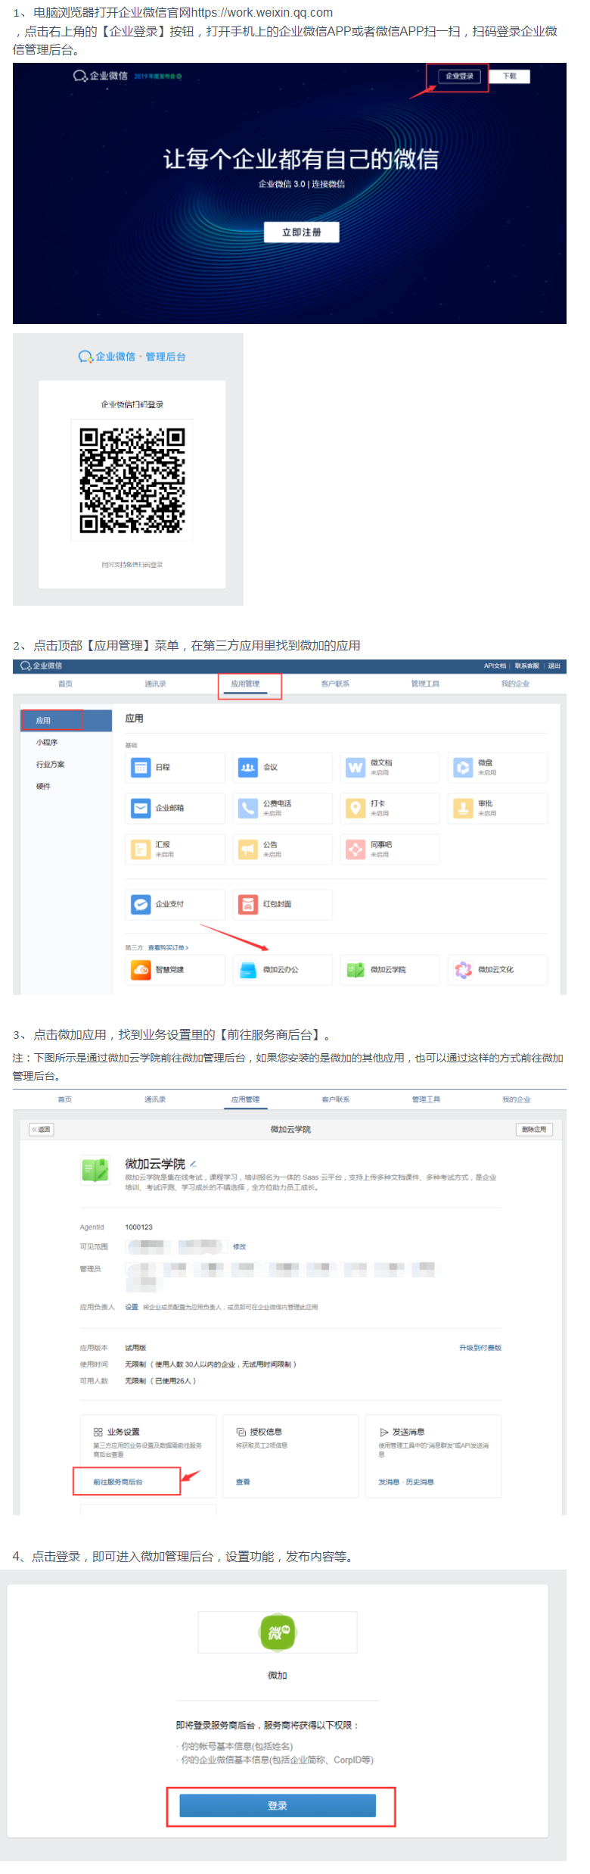Click the 发消息 link
This screenshot has height=1874, width=590.
click(389, 1482)
